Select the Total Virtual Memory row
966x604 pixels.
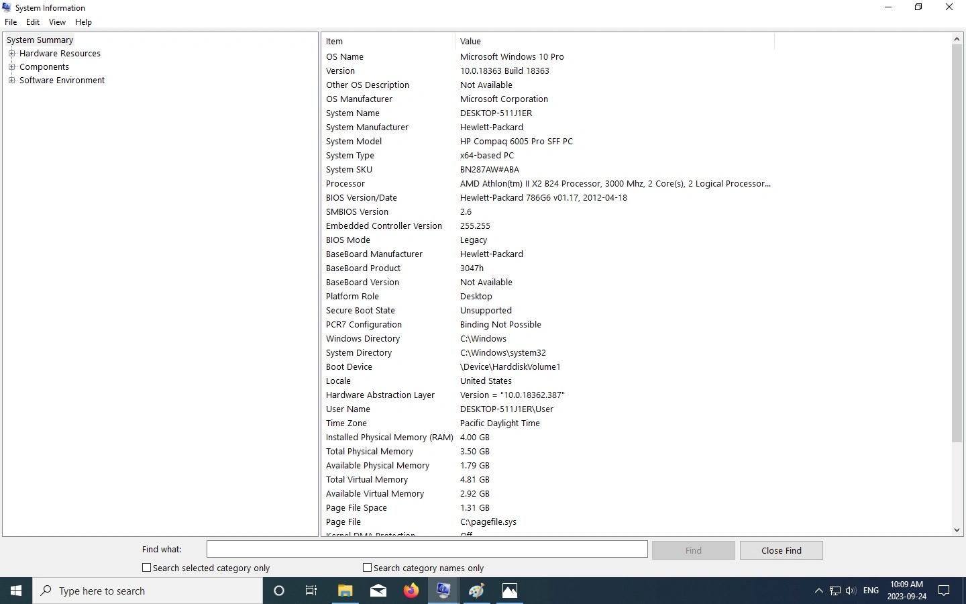[549, 480]
